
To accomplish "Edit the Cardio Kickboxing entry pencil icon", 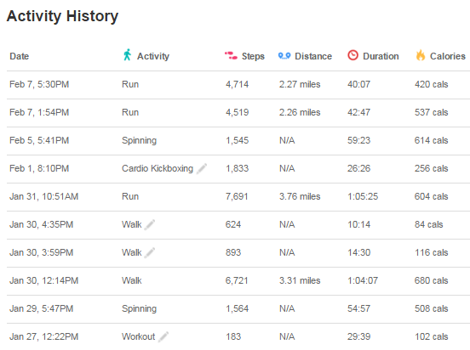I will coord(202,168).
